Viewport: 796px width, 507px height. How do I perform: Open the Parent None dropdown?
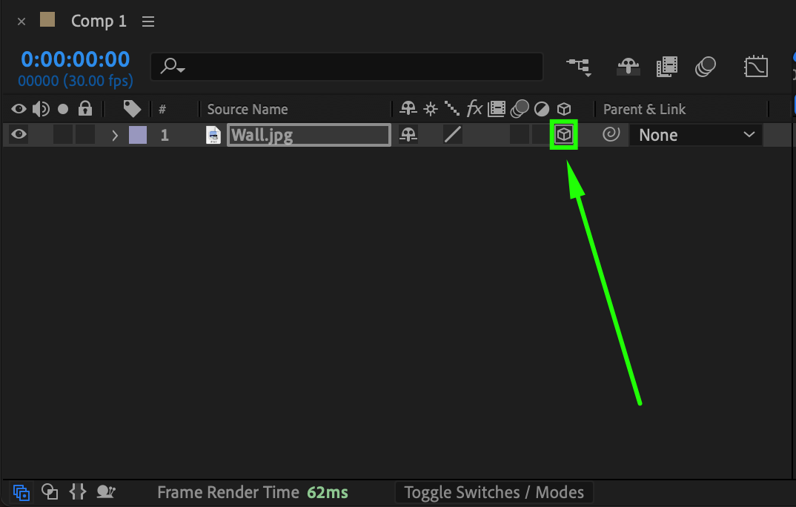point(695,135)
